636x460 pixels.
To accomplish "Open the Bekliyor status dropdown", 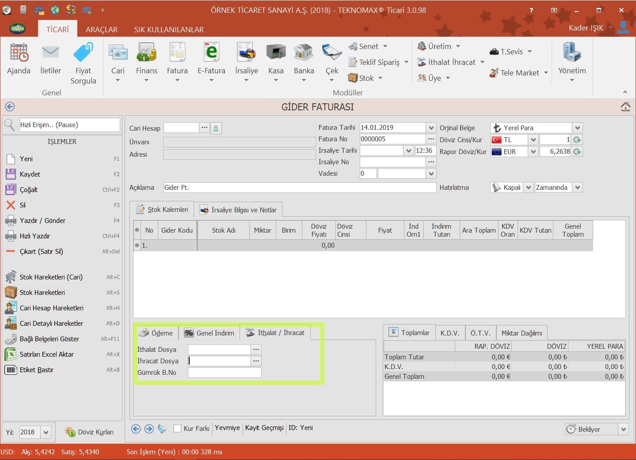I will coord(623,429).
